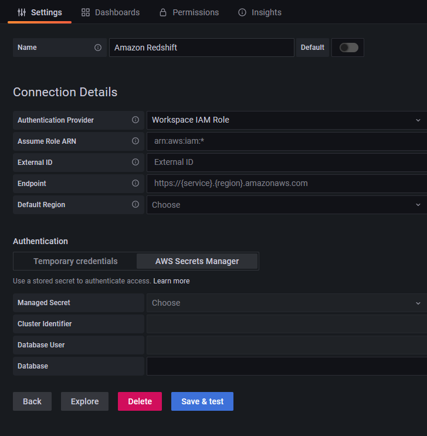427x436 pixels.
Task: Click info icon beside Assume Role ARN
Action: click(x=135, y=141)
